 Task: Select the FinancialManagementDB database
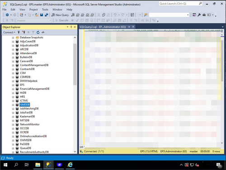[35, 89]
